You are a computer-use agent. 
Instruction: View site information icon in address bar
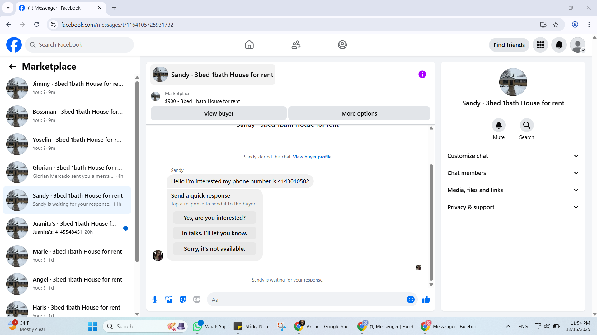click(53, 25)
